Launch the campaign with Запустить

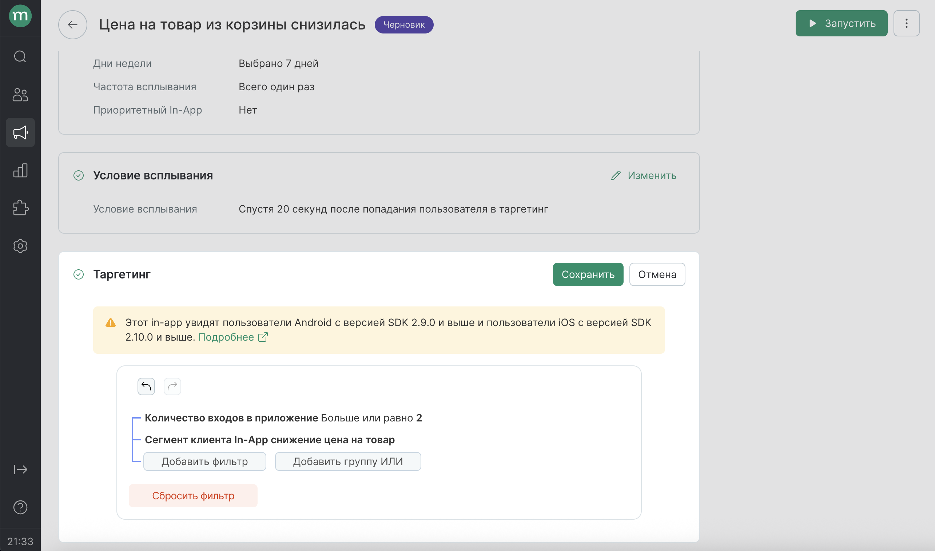point(841,23)
